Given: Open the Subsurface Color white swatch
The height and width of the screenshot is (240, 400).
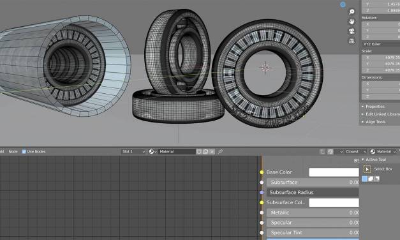Looking at the screenshot, I should click(x=334, y=202).
